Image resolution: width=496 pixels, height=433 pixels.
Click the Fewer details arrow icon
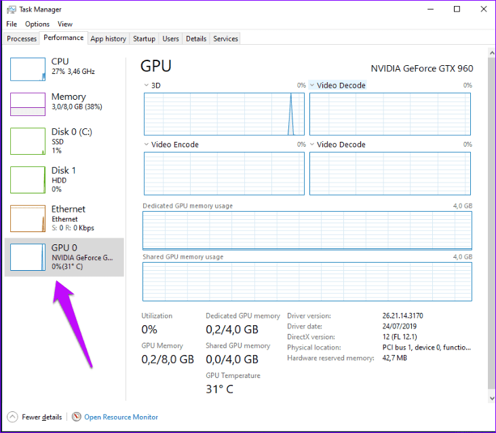(x=12, y=417)
